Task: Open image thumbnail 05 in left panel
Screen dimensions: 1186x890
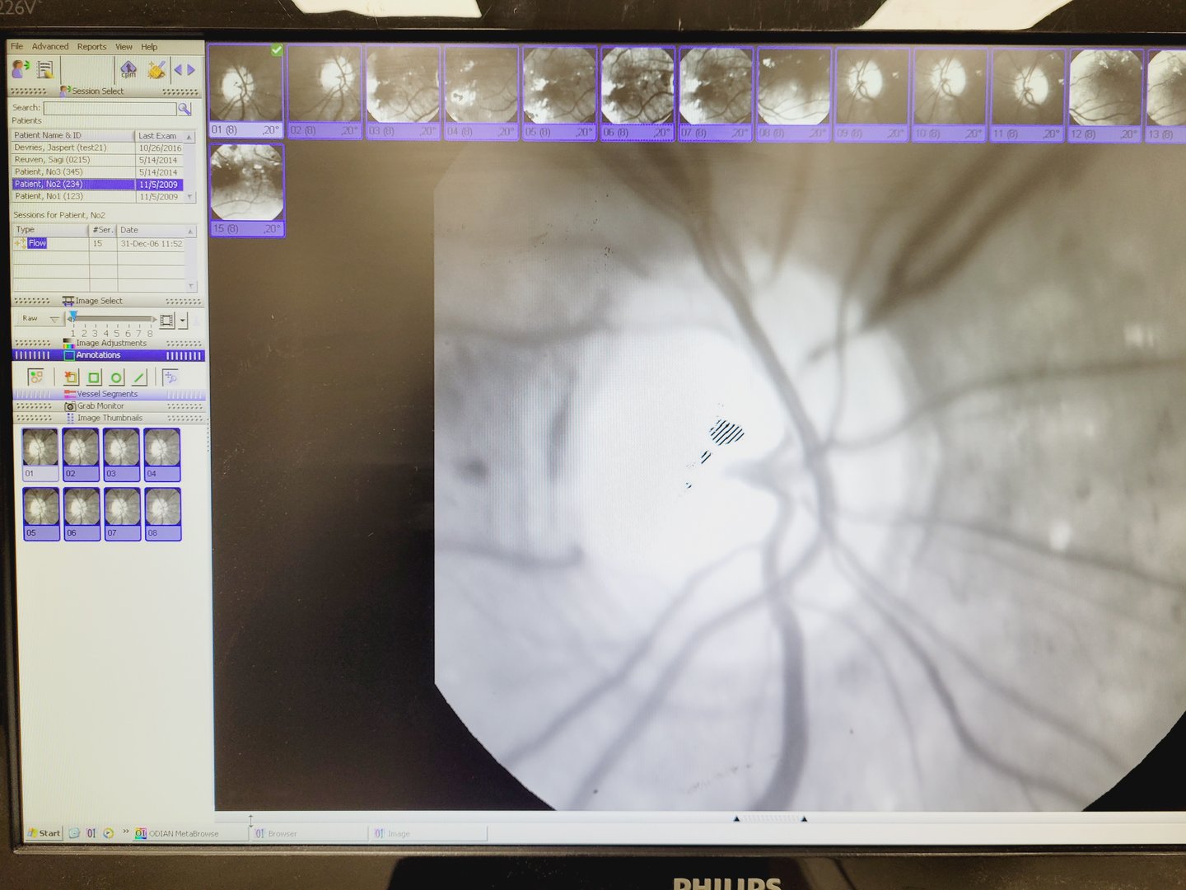Action: pos(41,513)
